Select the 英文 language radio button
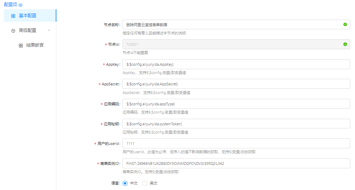The width and height of the screenshot is (355, 190). tap(145, 183)
